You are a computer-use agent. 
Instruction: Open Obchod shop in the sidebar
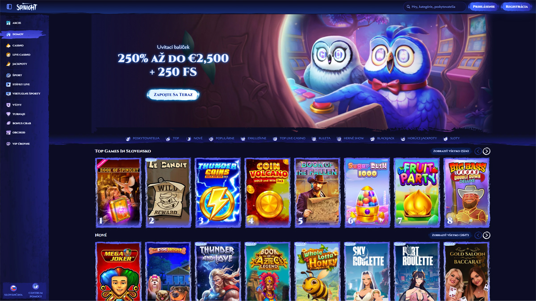coord(15,132)
